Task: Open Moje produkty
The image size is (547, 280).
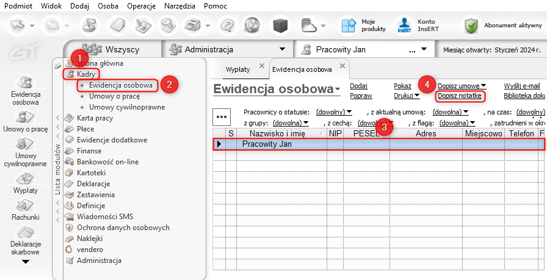Action: 364,26
